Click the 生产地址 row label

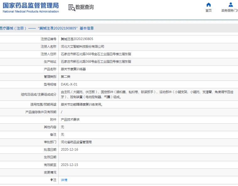click(x=50, y=62)
